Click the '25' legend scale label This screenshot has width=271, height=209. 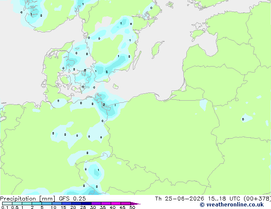pos(83,207)
